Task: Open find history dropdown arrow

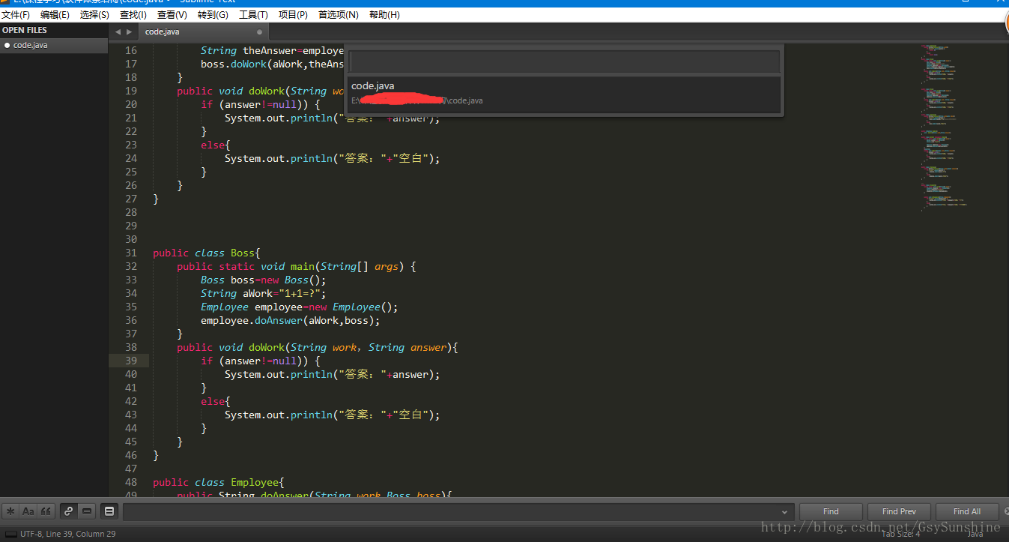Action: point(785,512)
